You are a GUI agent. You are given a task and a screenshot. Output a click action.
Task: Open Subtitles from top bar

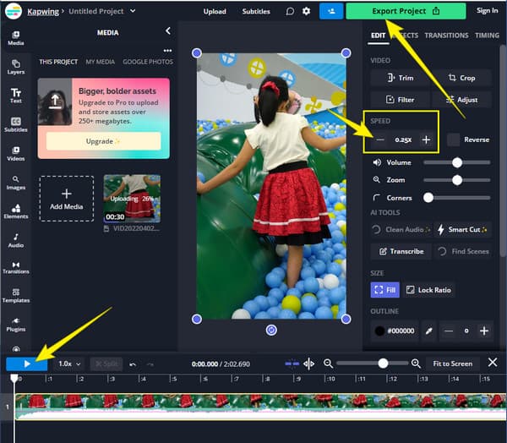tap(256, 11)
